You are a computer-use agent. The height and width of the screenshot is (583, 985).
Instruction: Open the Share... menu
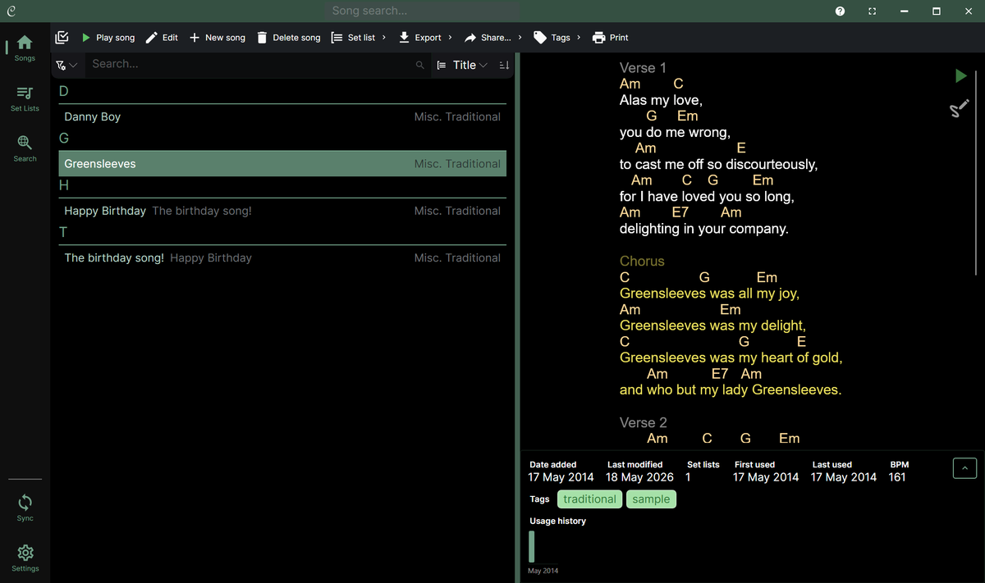tap(492, 38)
